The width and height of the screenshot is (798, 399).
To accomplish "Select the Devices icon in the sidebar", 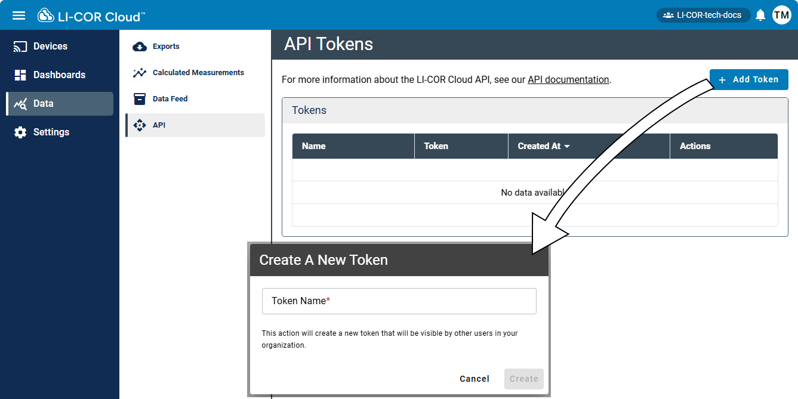I will [x=20, y=46].
